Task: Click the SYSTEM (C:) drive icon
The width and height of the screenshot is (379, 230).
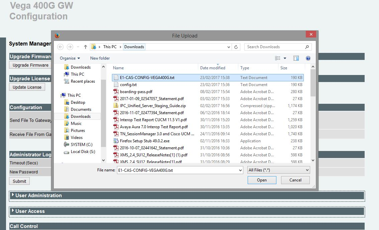Action: [x=67, y=144]
